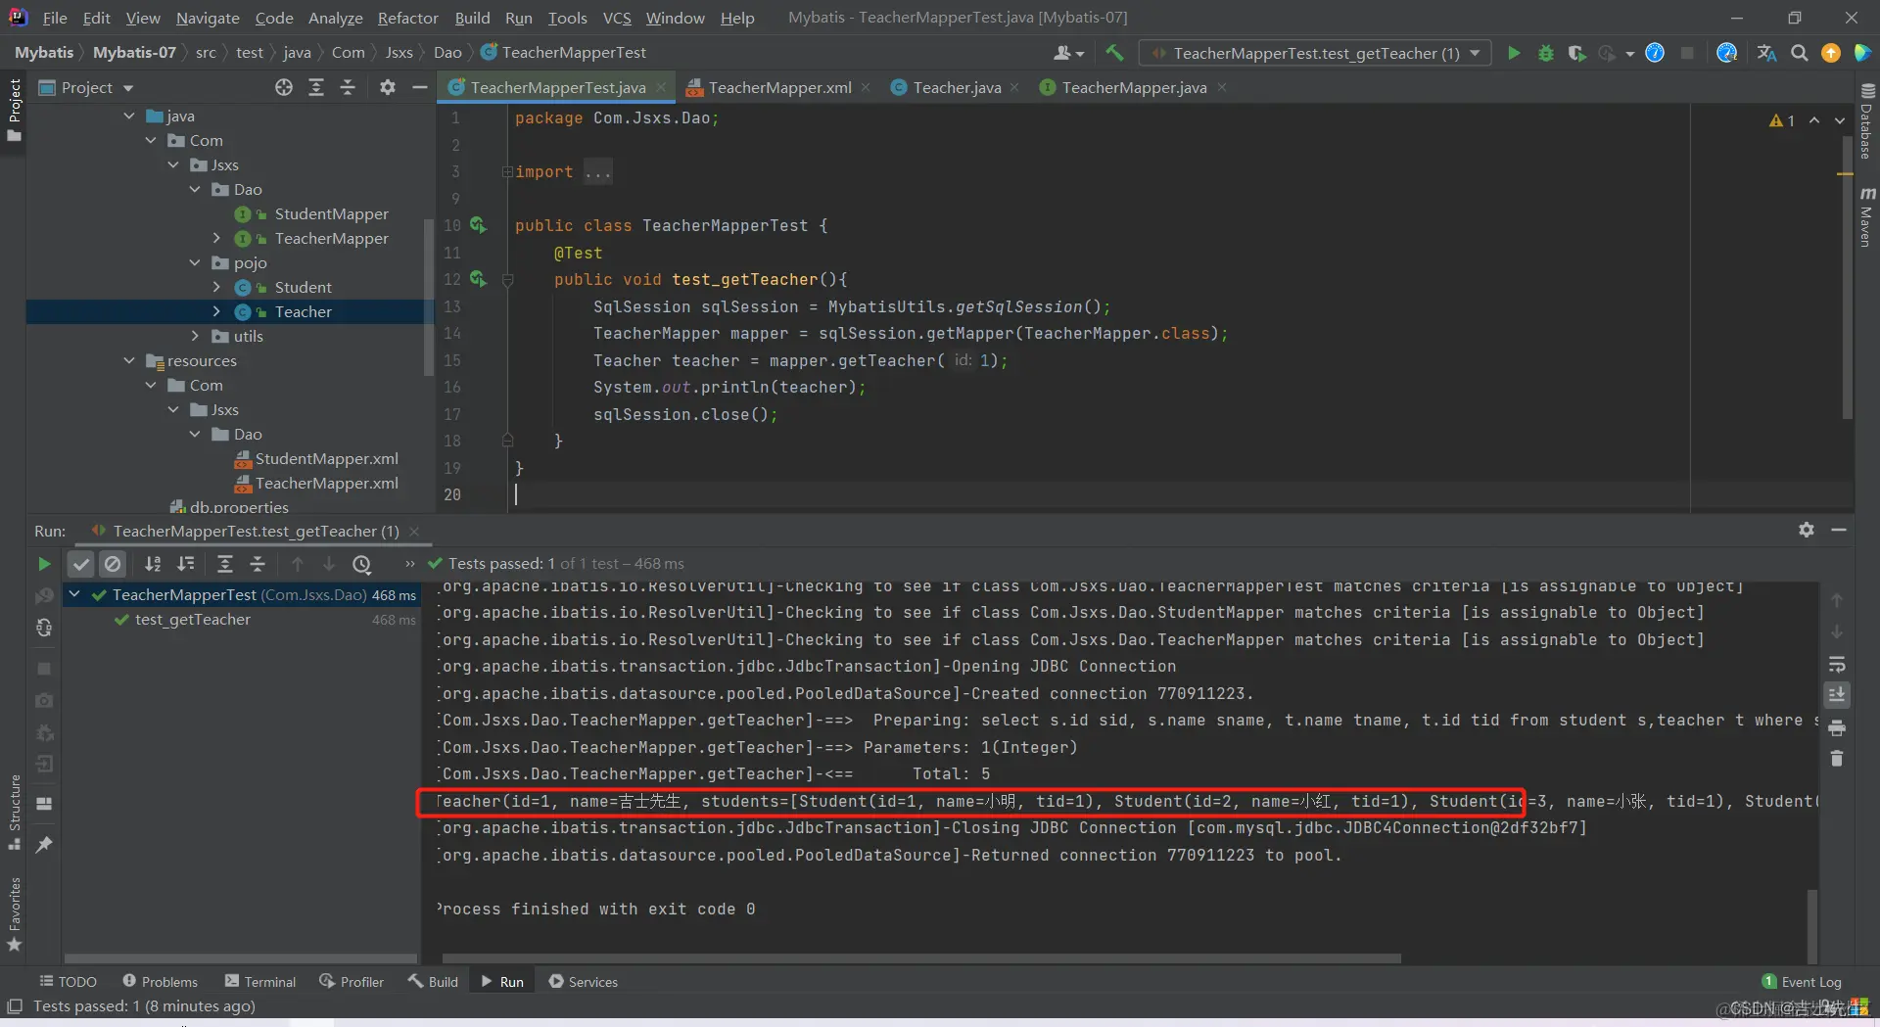
Task: Toggle show passed tests checkmark
Action: point(81,564)
